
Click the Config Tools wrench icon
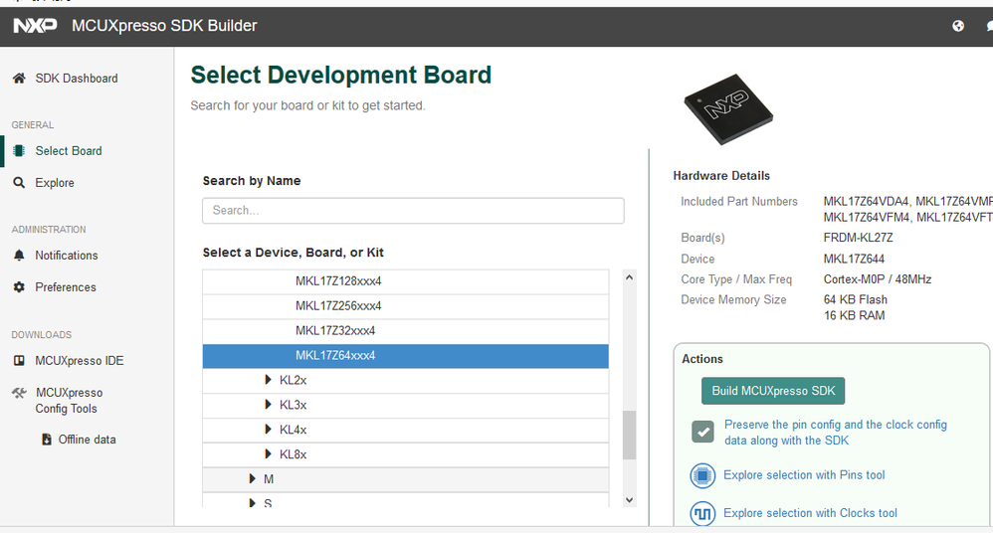pos(19,393)
